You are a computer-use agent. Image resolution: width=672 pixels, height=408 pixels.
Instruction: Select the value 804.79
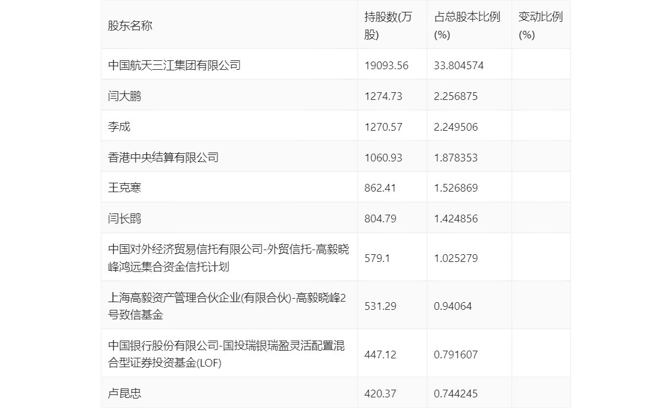tap(380, 219)
